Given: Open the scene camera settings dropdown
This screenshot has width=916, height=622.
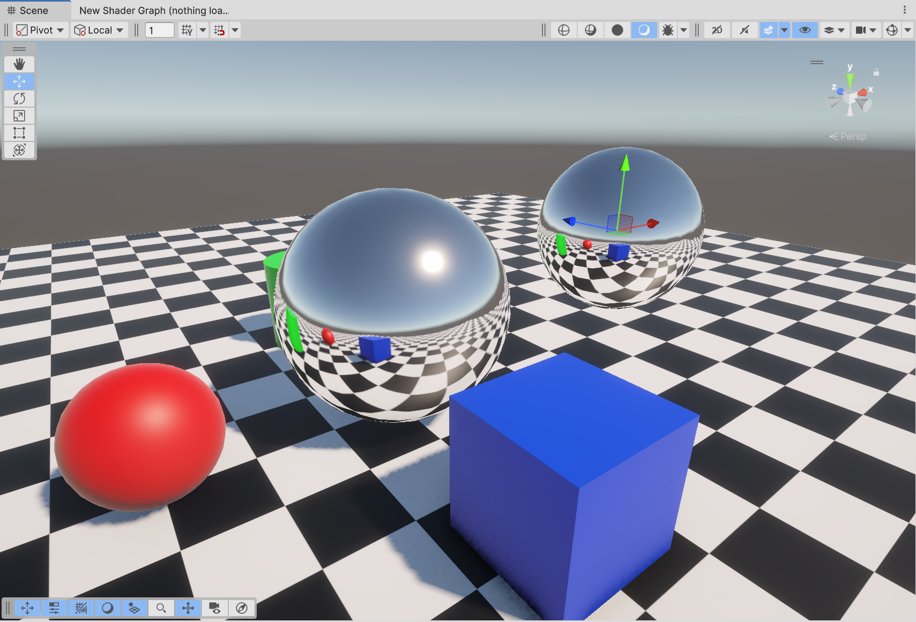Looking at the screenshot, I should [866, 30].
